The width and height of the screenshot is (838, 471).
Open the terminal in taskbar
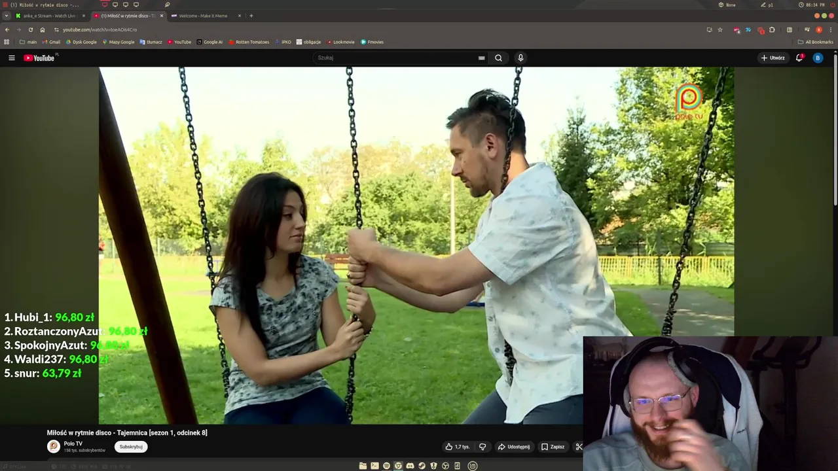[374, 466]
